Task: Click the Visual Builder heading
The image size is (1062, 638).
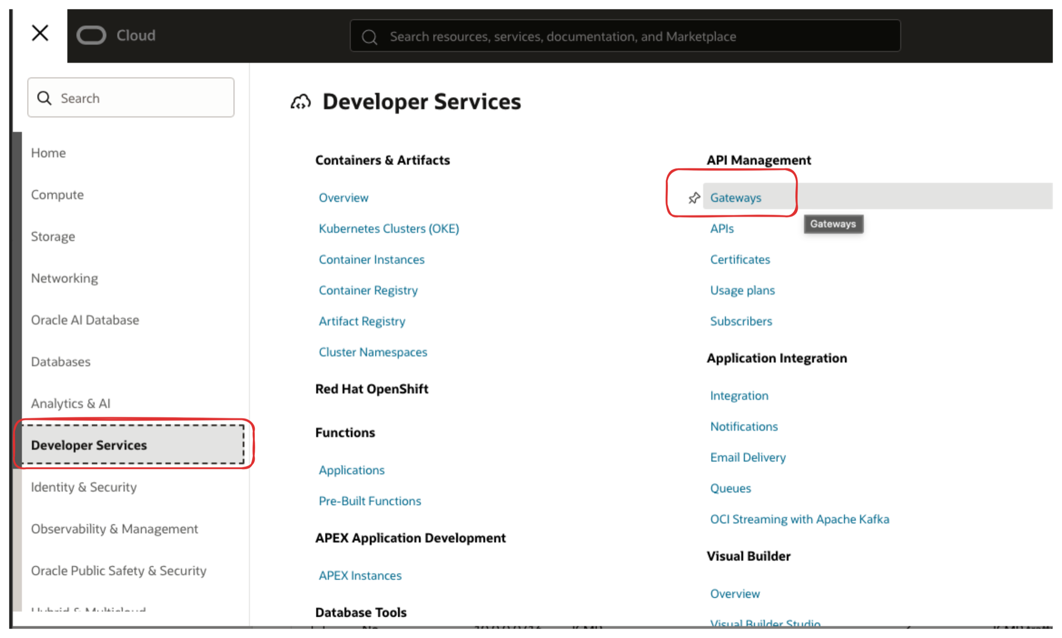Action: [x=748, y=556]
